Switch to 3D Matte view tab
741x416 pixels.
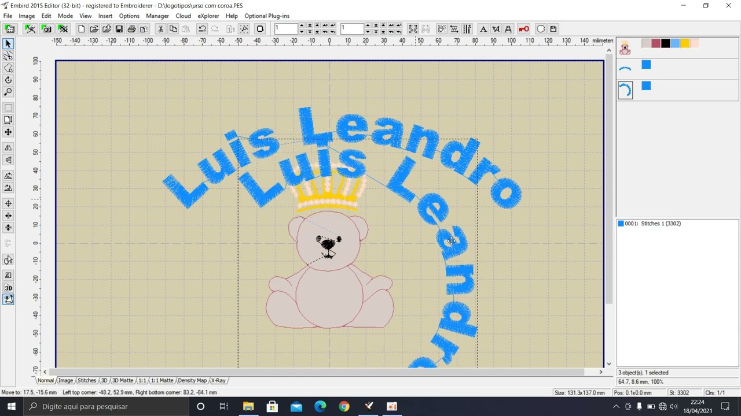[122, 380]
